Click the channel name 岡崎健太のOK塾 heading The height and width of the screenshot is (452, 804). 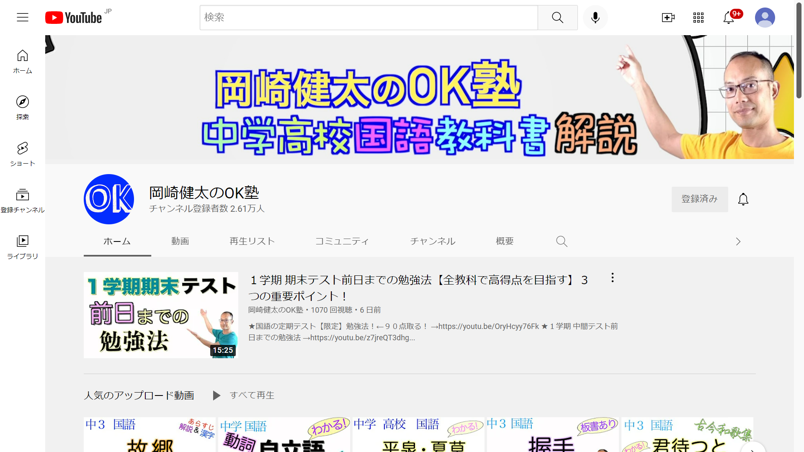pos(204,193)
